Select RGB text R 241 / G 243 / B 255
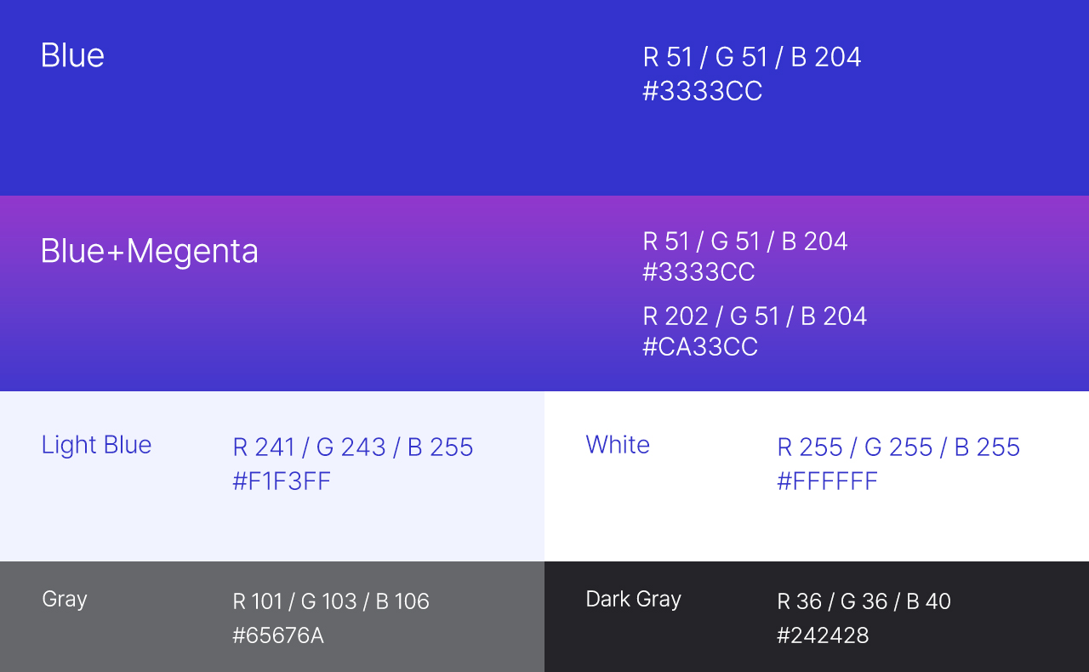The height and width of the screenshot is (672, 1089). pos(353,447)
